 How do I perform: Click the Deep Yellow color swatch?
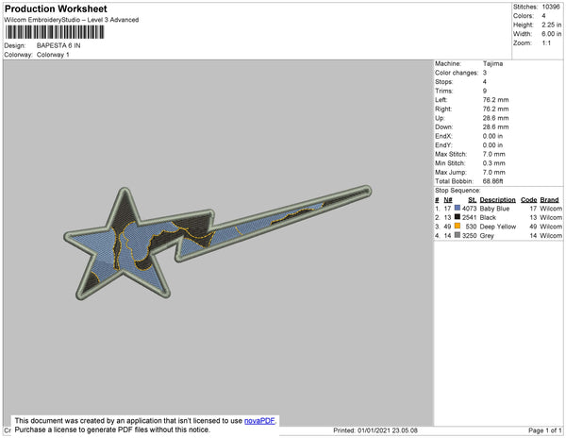click(x=458, y=226)
